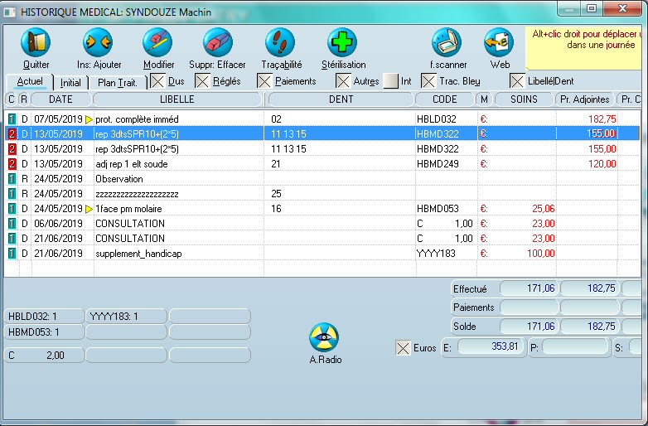Viewport: 648px width, 426px height.
Task: Click the DATE column header
Action: tap(60, 99)
